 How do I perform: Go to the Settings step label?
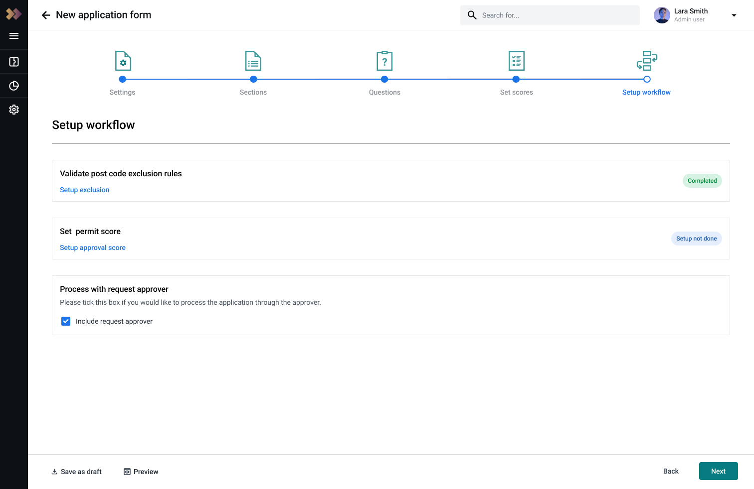tap(122, 92)
